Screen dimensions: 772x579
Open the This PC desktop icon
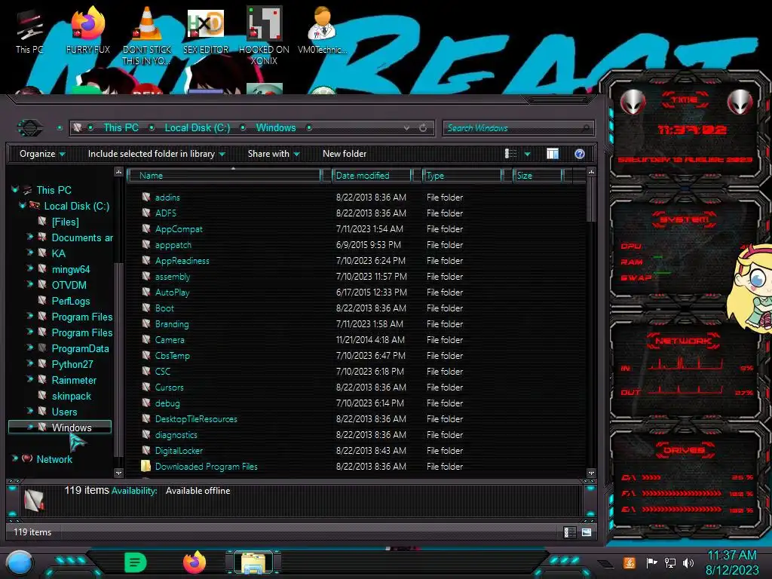(29, 31)
